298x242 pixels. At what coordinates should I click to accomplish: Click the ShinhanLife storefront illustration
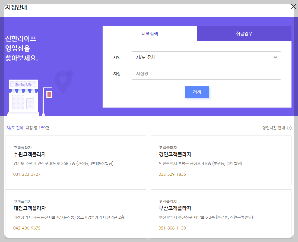tap(23, 98)
